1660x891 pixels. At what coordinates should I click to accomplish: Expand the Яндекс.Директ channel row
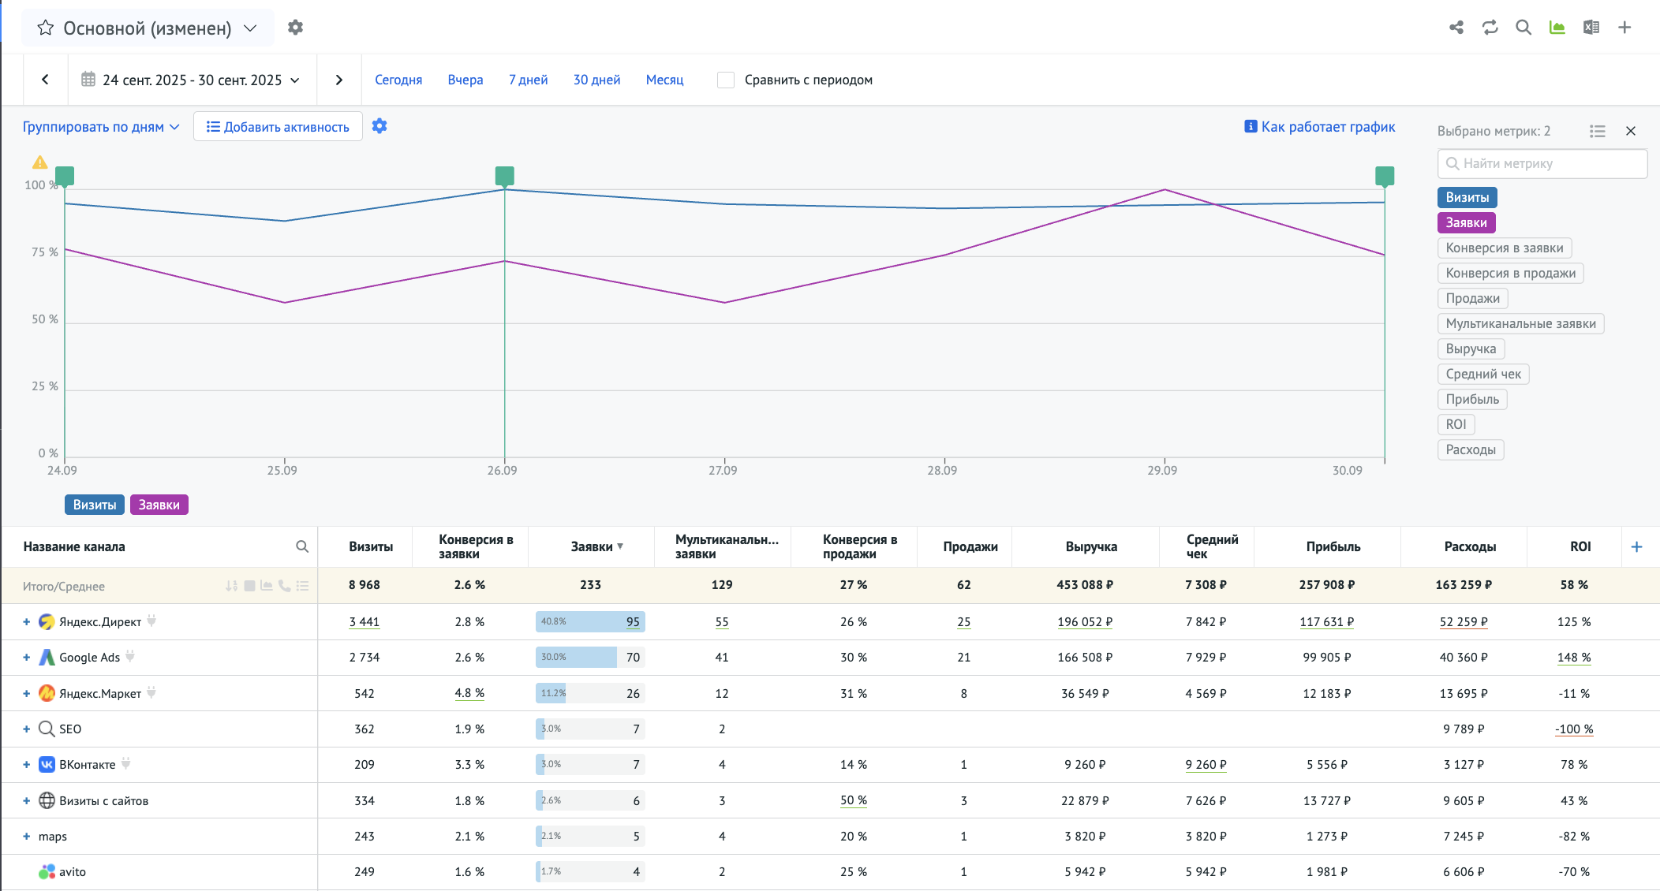pyautogui.click(x=26, y=622)
